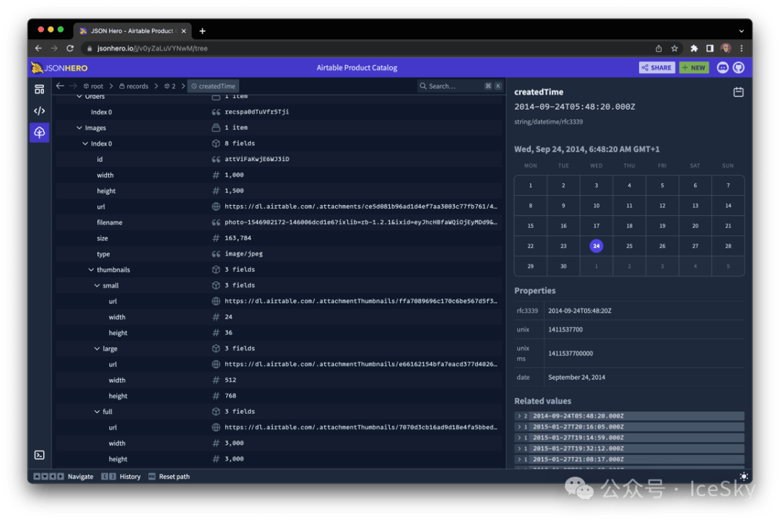
Task: Click the NEW button
Action: 693,68
